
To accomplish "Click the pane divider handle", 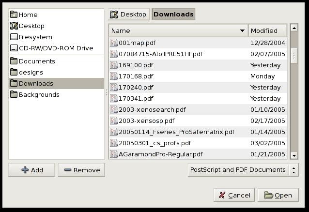I will point(107,92).
